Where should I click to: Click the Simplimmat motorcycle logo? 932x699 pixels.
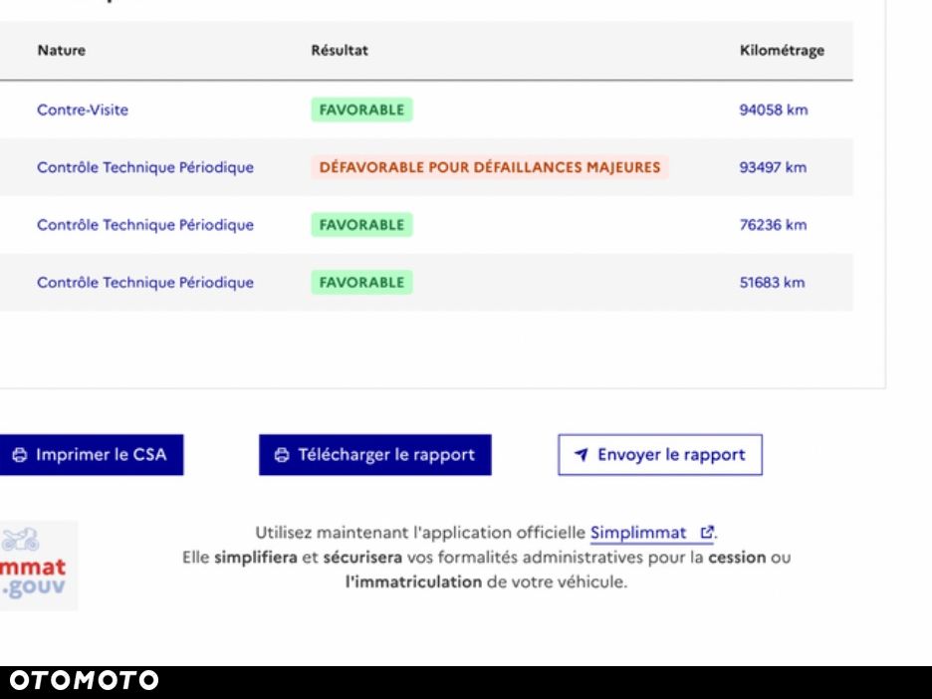pos(36,566)
